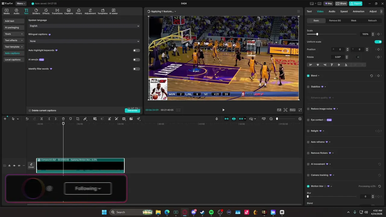Align clip to top edge icon

[x=332, y=65]
